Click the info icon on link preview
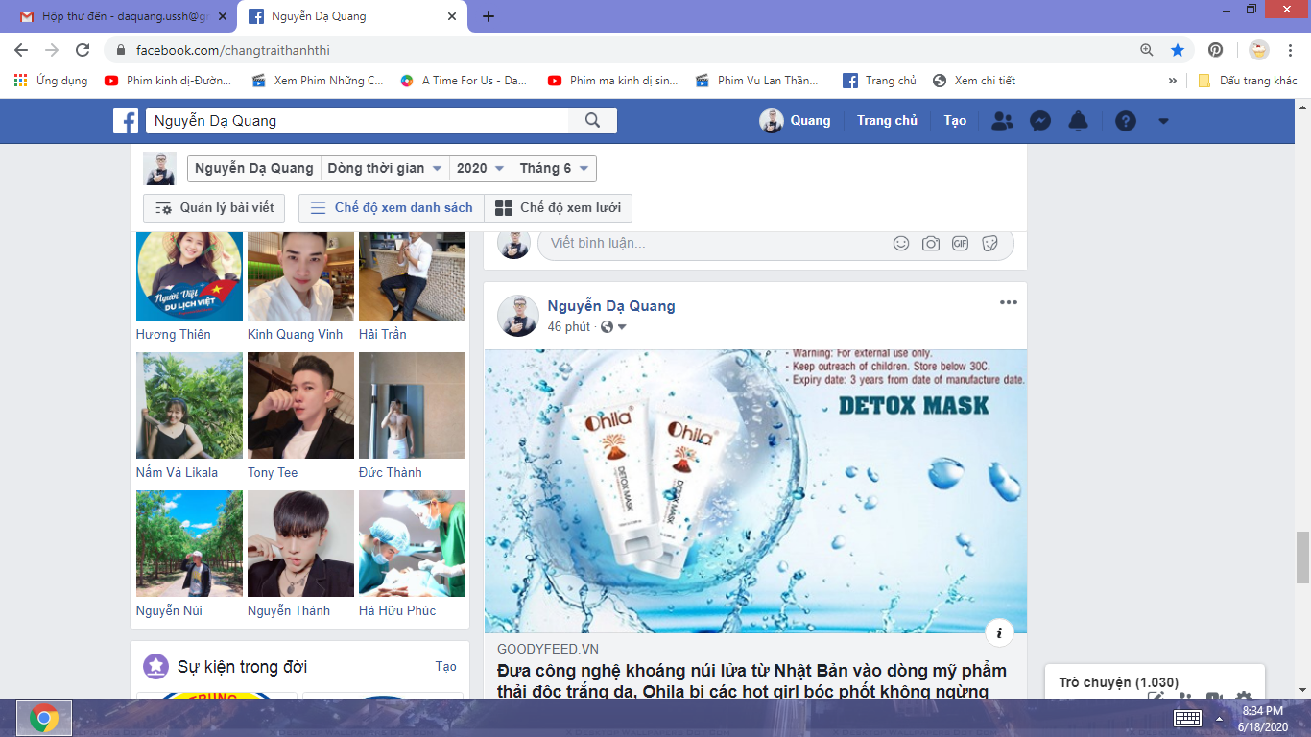The height and width of the screenshot is (737, 1311). 999,632
